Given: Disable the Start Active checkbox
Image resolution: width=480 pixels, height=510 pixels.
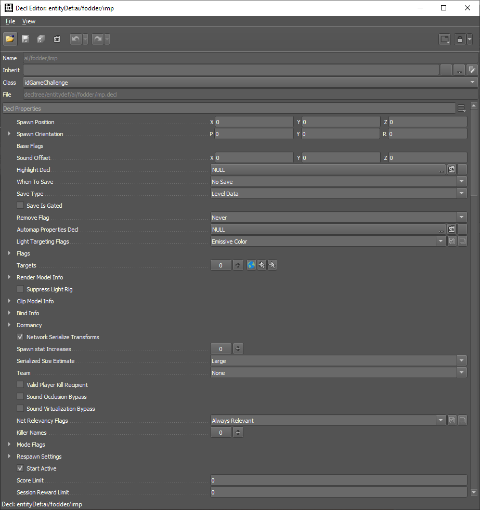Looking at the screenshot, I should [20, 468].
